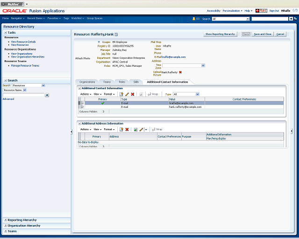Switch to the Organizations tab

[87, 82]
